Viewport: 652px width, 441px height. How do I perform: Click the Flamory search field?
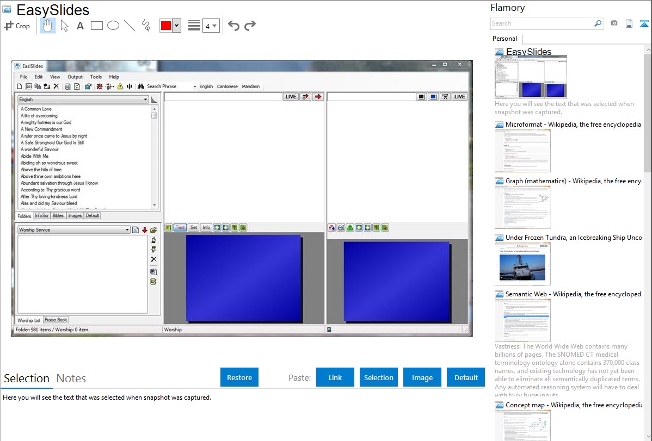pyautogui.click(x=542, y=23)
